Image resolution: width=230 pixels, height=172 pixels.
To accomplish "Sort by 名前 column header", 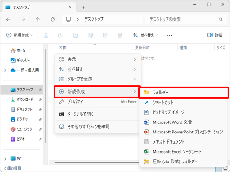I will click(x=63, y=48).
